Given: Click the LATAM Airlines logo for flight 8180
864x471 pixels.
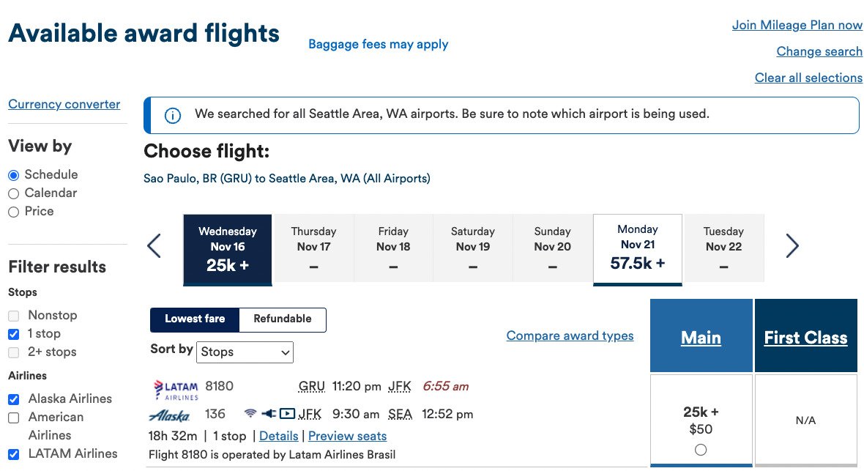Looking at the screenshot, I should (176, 390).
